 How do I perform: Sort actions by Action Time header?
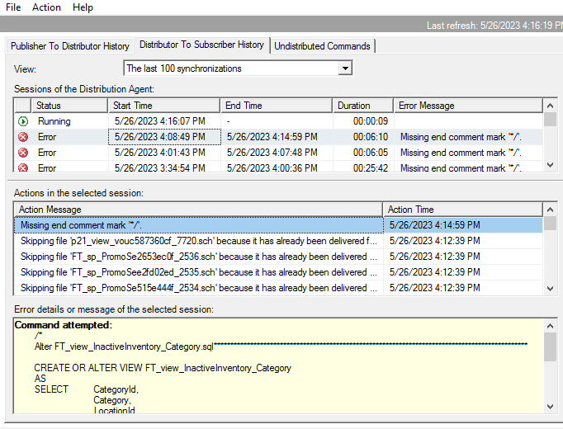coord(463,210)
